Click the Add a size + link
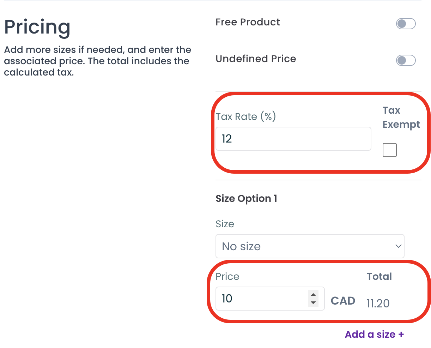The width and height of the screenshot is (431, 348). [x=374, y=334]
